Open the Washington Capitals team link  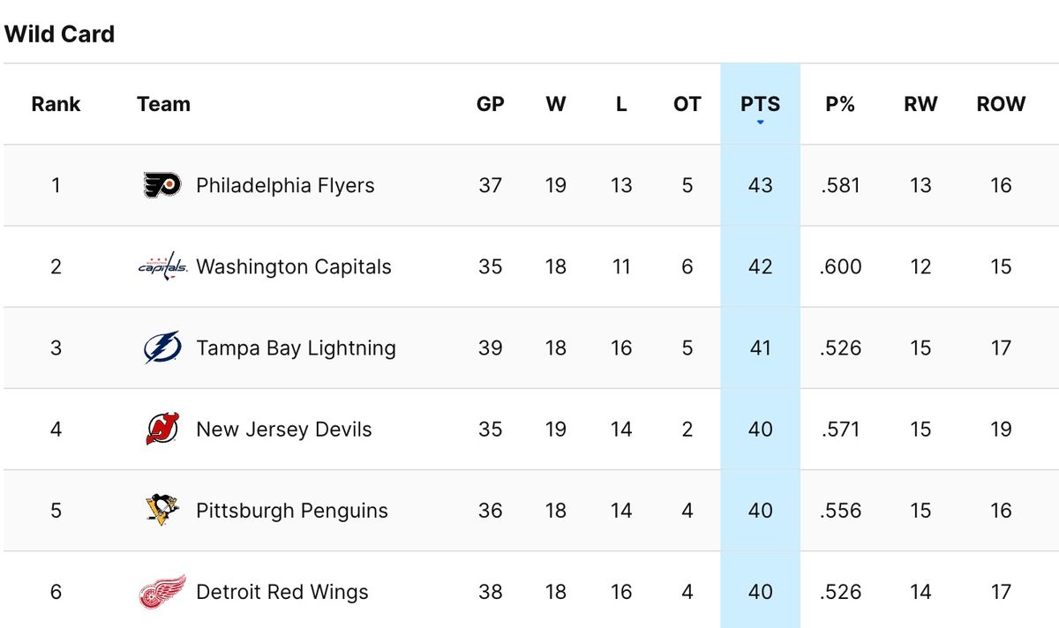point(294,266)
